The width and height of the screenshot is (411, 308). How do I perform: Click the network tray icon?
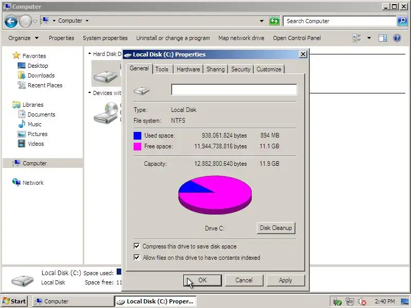coord(350,302)
